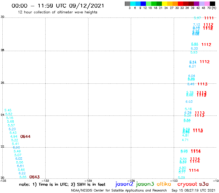The image size is (219, 193).
Task: Click the wave height value '6.02'
Action: click(19, 159)
